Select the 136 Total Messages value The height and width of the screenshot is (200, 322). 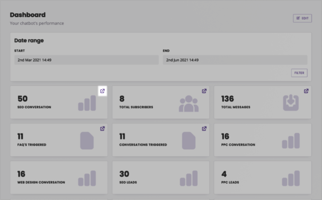[227, 99]
